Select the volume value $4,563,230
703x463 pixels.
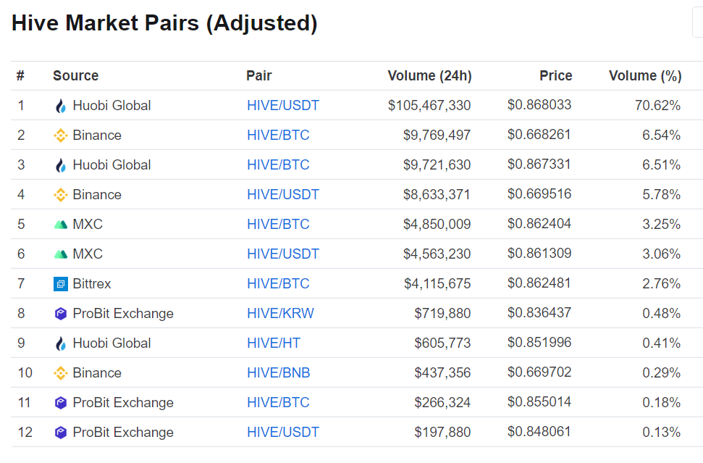437,254
